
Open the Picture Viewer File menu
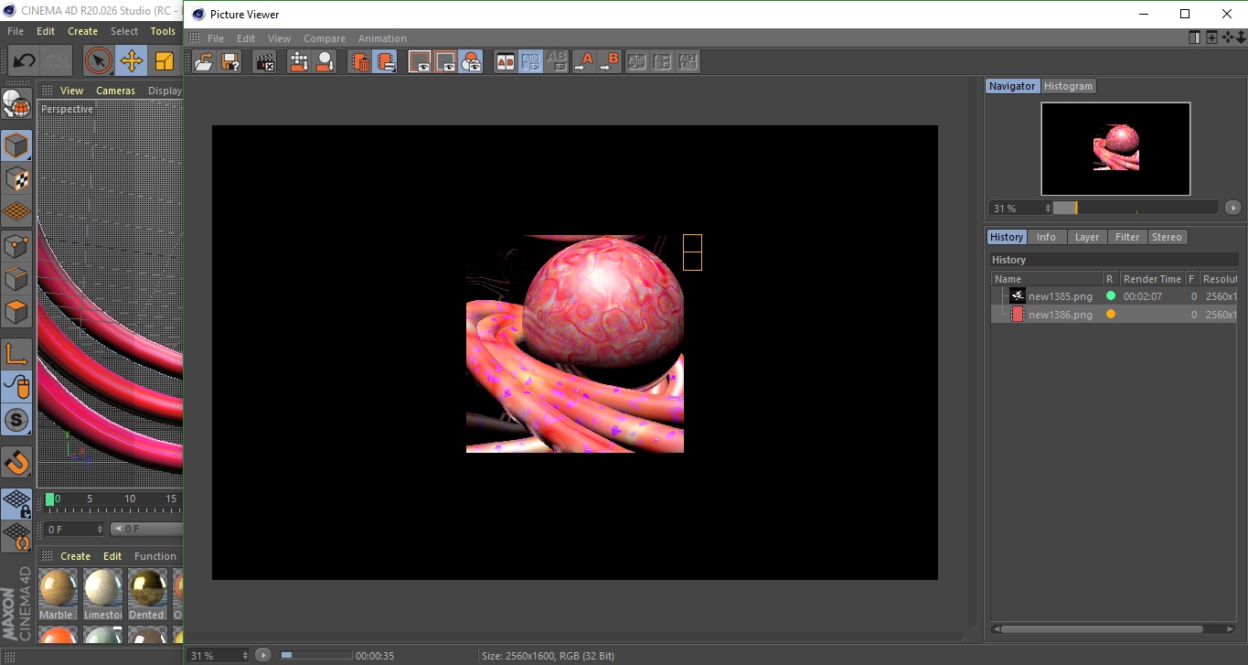[x=216, y=38]
